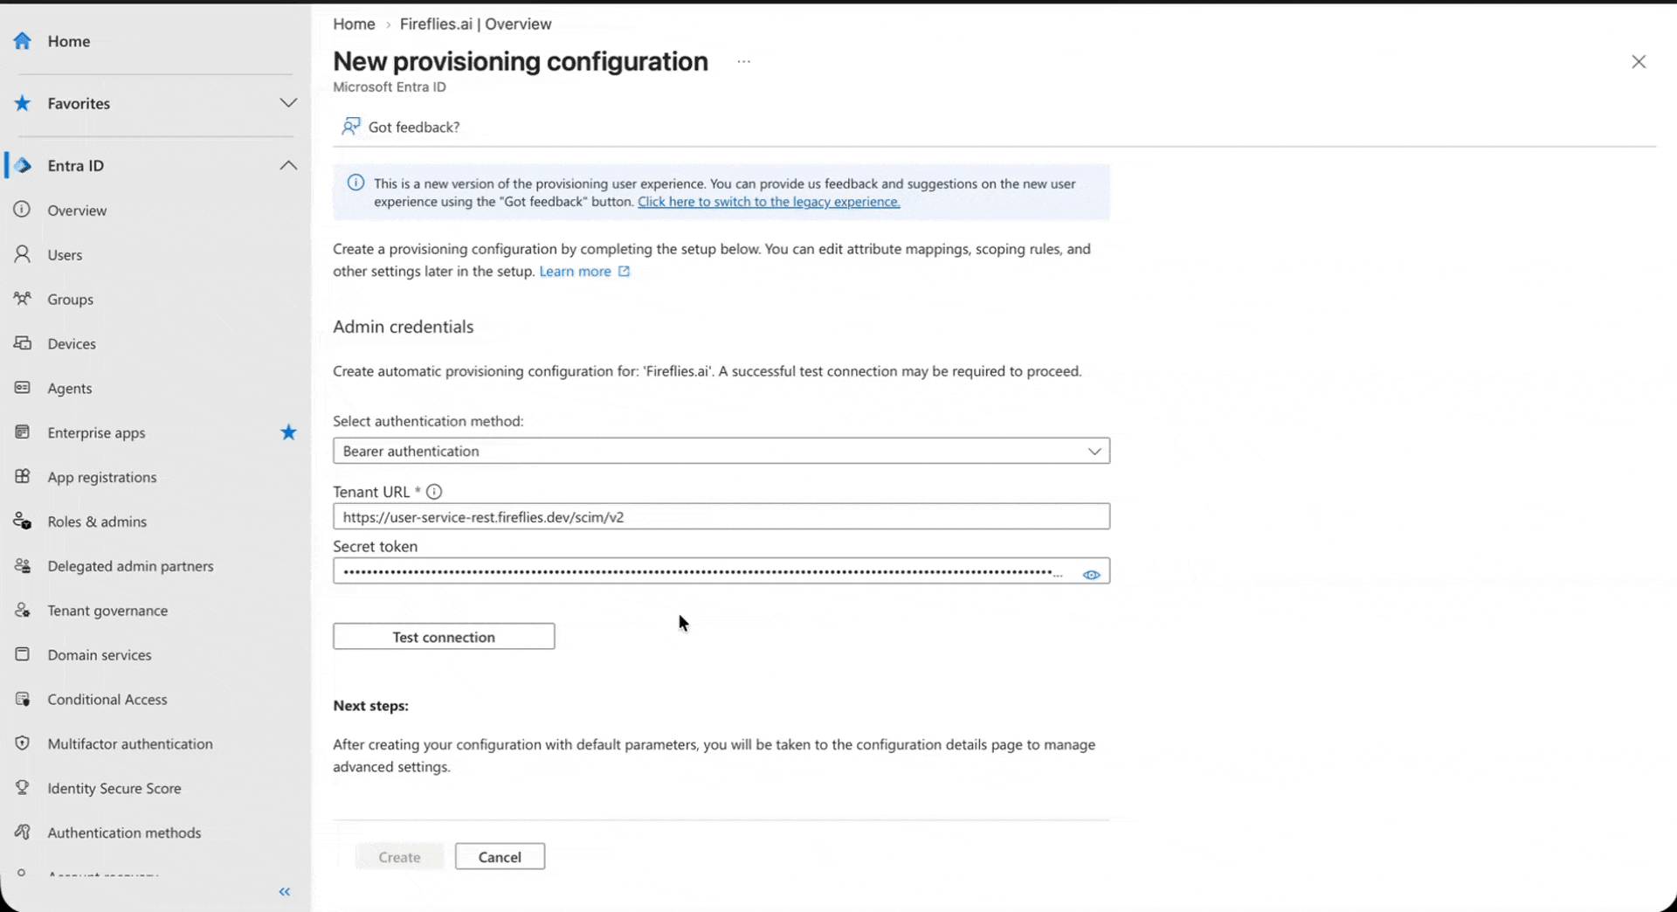Click the Overview info icon in sidebar
The height and width of the screenshot is (912, 1677).
click(x=23, y=210)
